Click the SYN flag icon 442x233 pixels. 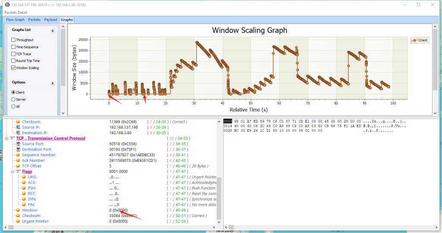pos(24,199)
